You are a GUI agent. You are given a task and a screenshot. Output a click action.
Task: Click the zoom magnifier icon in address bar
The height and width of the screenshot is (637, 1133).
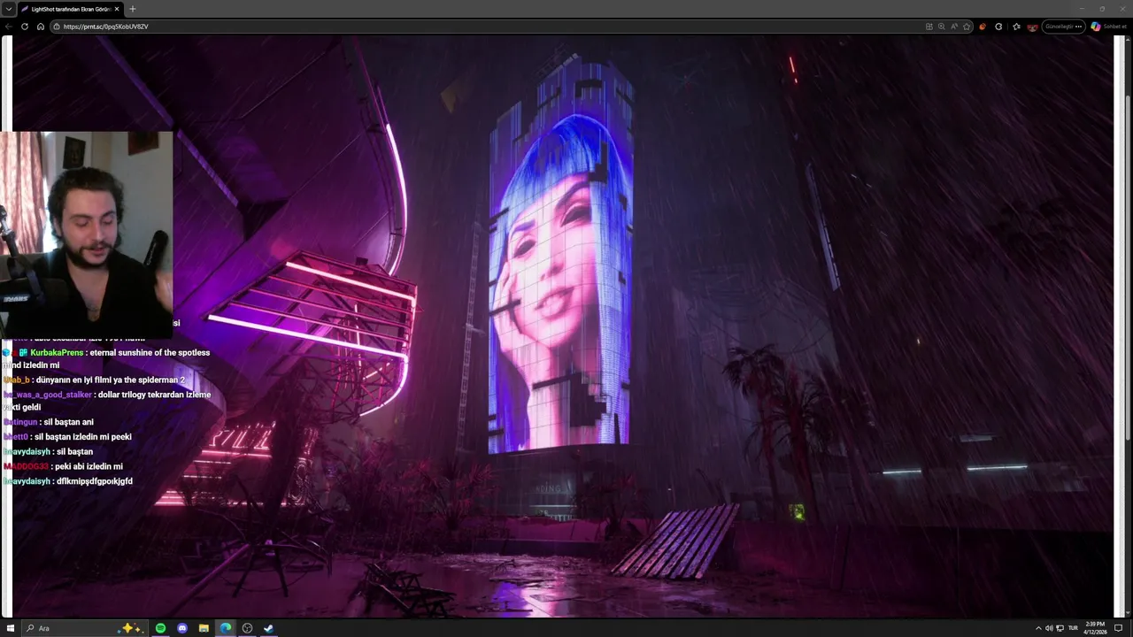pos(941,27)
